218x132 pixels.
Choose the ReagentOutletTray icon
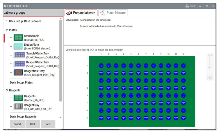tap(19, 64)
